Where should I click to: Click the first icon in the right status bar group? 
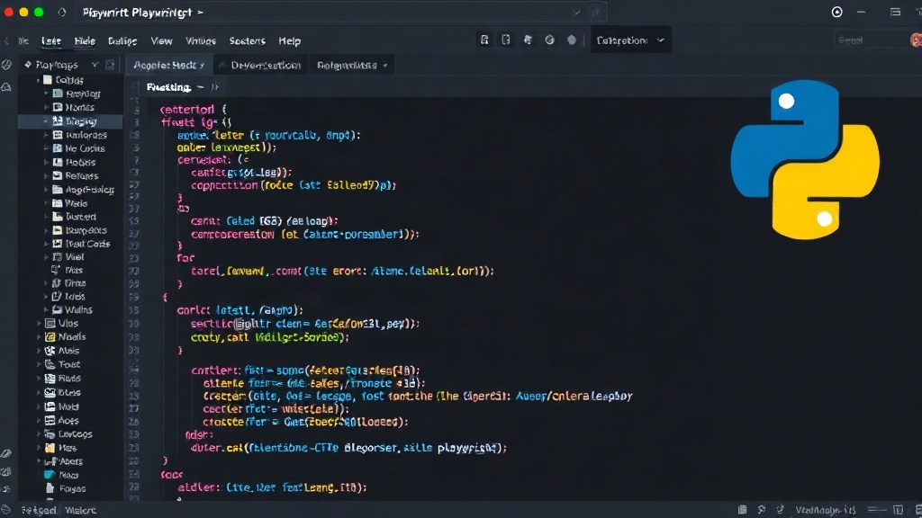point(743,510)
